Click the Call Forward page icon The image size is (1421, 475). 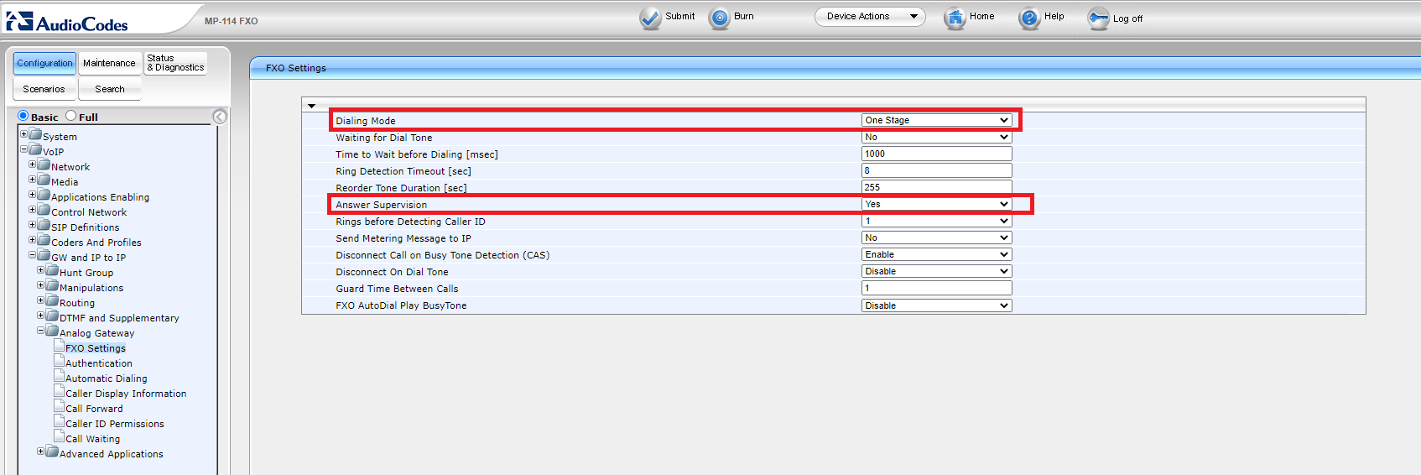[x=60, y=406]
